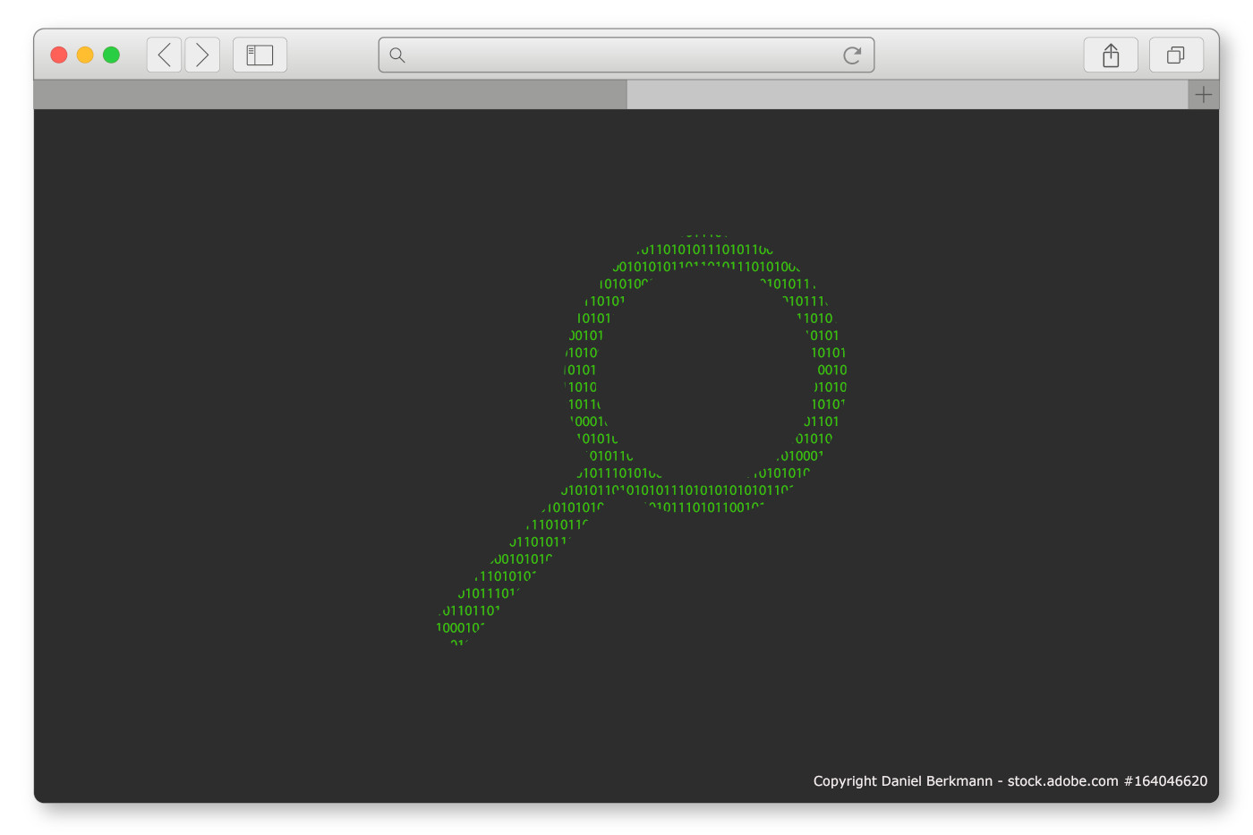Reload the current page
The image size is (1253, 835).
[852, 55]
